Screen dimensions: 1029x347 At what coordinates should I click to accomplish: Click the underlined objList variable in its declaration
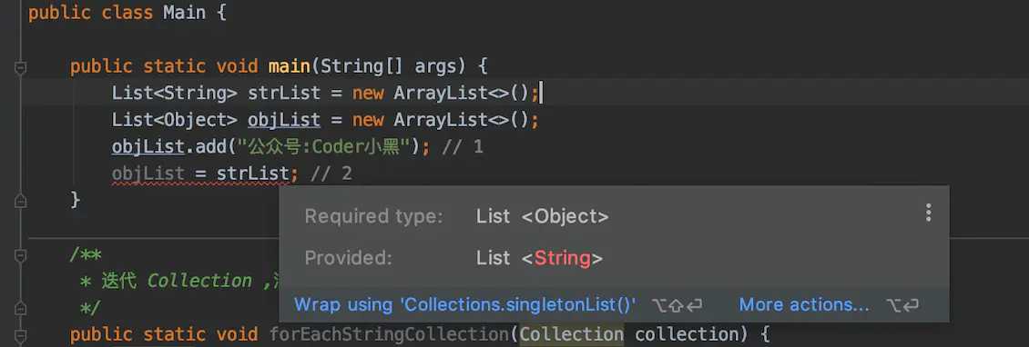pyautogui.click(x=284, y=120)
